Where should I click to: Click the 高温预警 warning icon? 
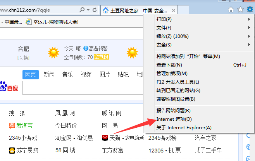pyautogui.click(x=86, y=48)
